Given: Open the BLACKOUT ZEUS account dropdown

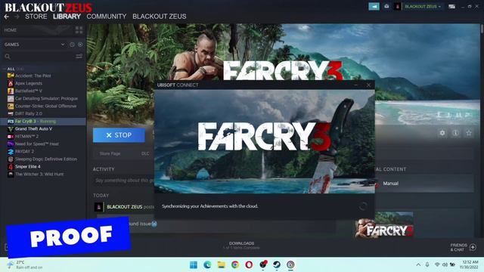Looking at the screenshot, I should (423, 7).
